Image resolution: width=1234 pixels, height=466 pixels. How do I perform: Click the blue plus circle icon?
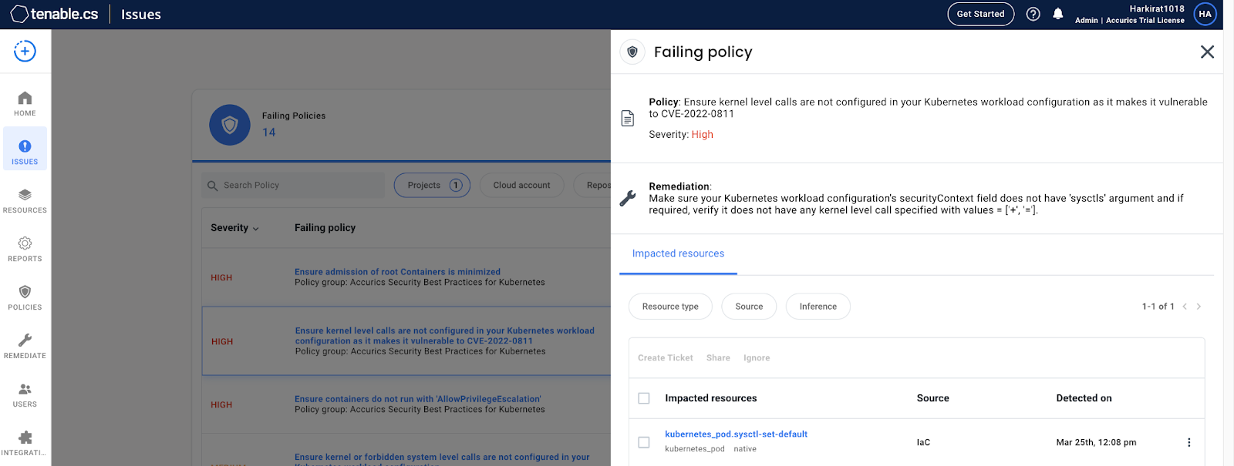pos(25,52)
